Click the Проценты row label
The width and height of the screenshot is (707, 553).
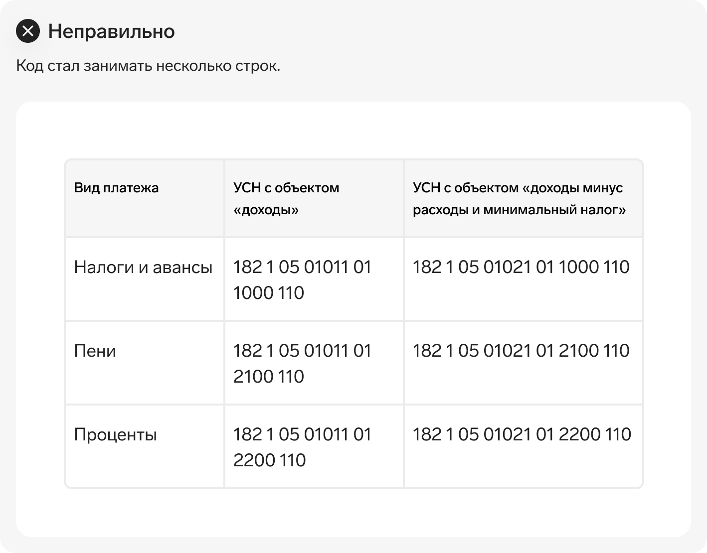[115, 434]
